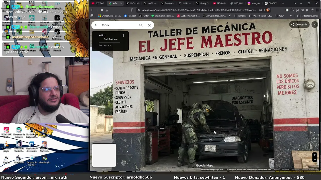321x180 pixels.
Task: Expand the hidden bookmarks overflow chevron
Action: click(x=291, y=16)
